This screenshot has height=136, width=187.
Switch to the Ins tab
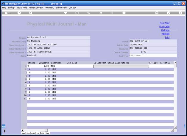tap(38, 133)
